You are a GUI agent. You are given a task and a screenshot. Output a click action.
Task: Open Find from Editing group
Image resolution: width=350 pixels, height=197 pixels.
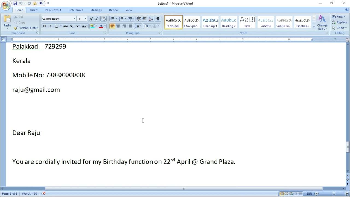point(339,17)
